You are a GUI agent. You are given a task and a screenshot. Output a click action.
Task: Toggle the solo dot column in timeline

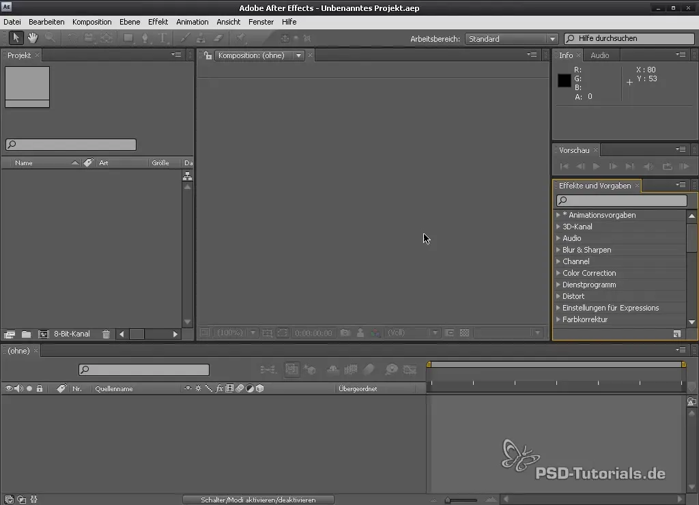click(x=29, y=389)
